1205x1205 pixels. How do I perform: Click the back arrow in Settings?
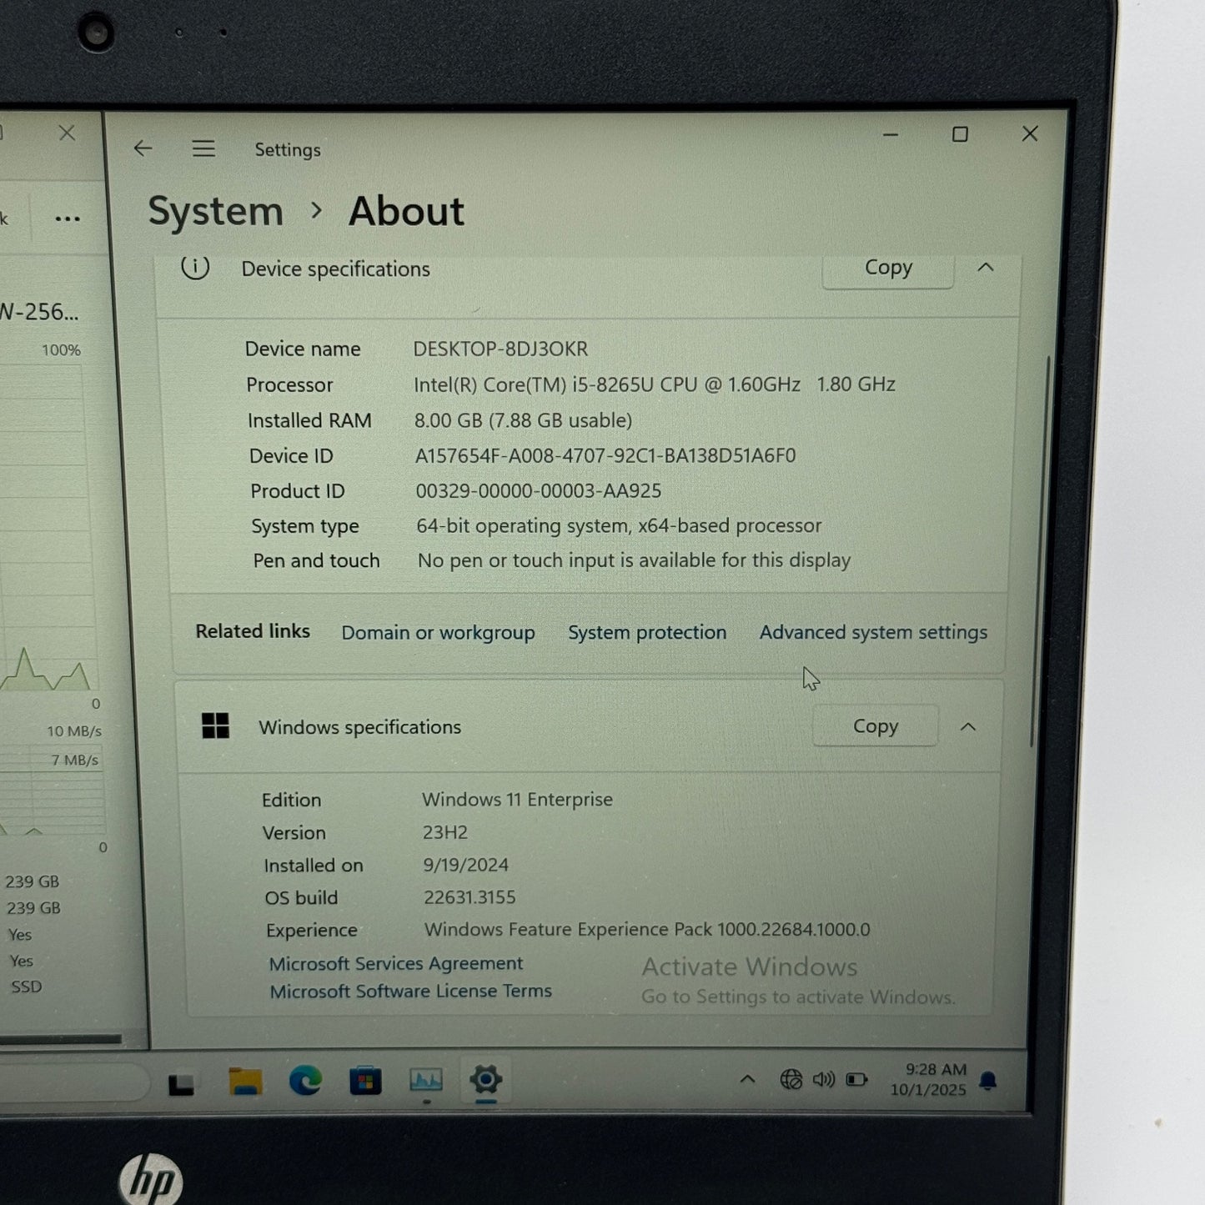coord(143,148)
